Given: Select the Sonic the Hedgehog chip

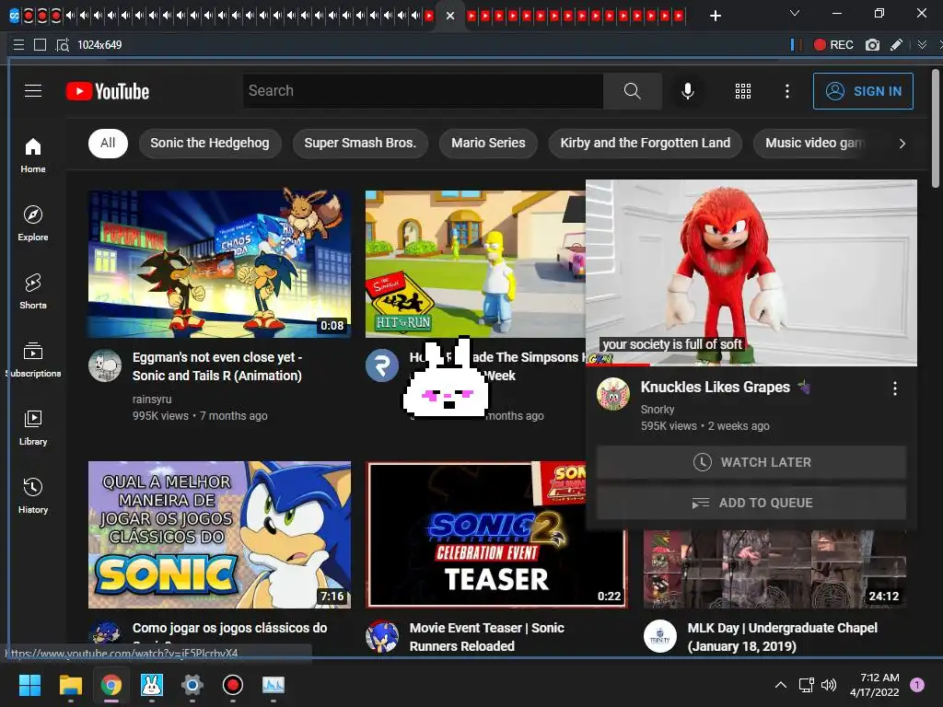Looking at the screenshot, I should click(210, 143).
